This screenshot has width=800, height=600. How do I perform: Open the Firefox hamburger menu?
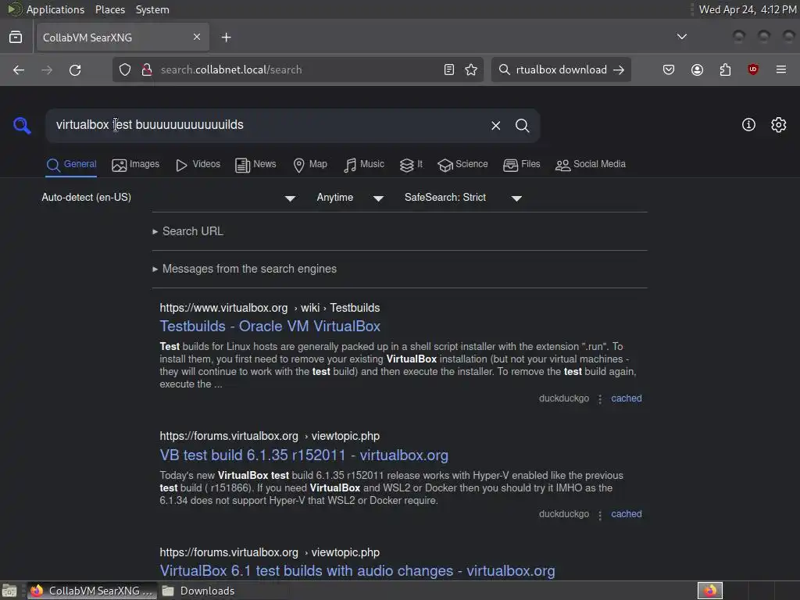click(x=781, y=70)
